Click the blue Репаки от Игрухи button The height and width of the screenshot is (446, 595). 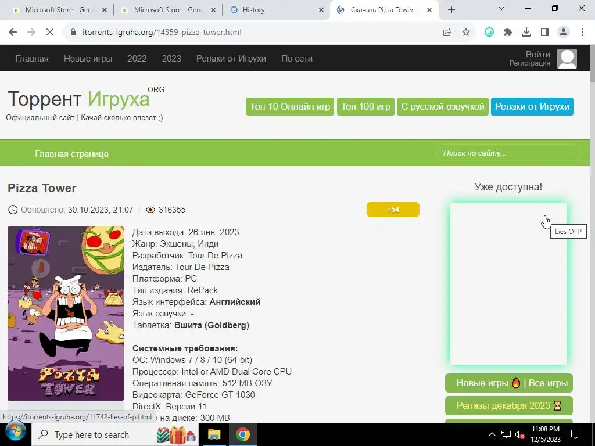pyautogui.click(x=532, y=107)
